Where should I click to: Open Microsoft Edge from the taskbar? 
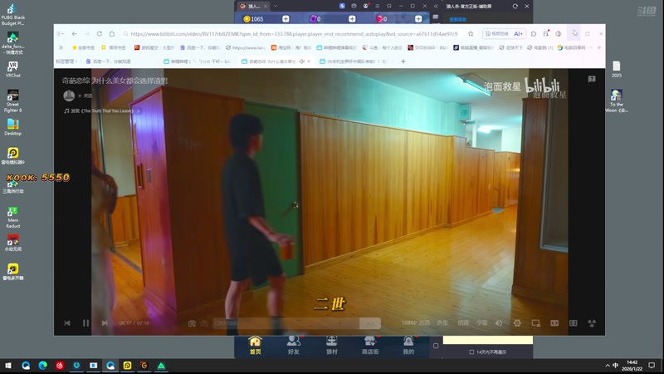tap(43, 366)
